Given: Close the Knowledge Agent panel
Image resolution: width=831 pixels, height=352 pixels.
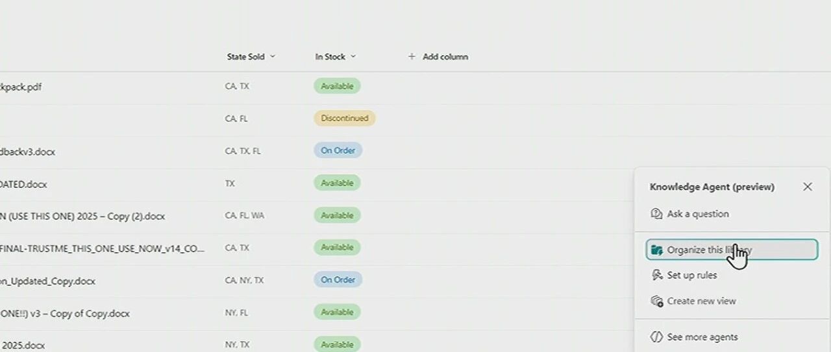Looking at the screenshot, I should pos(808,187).
